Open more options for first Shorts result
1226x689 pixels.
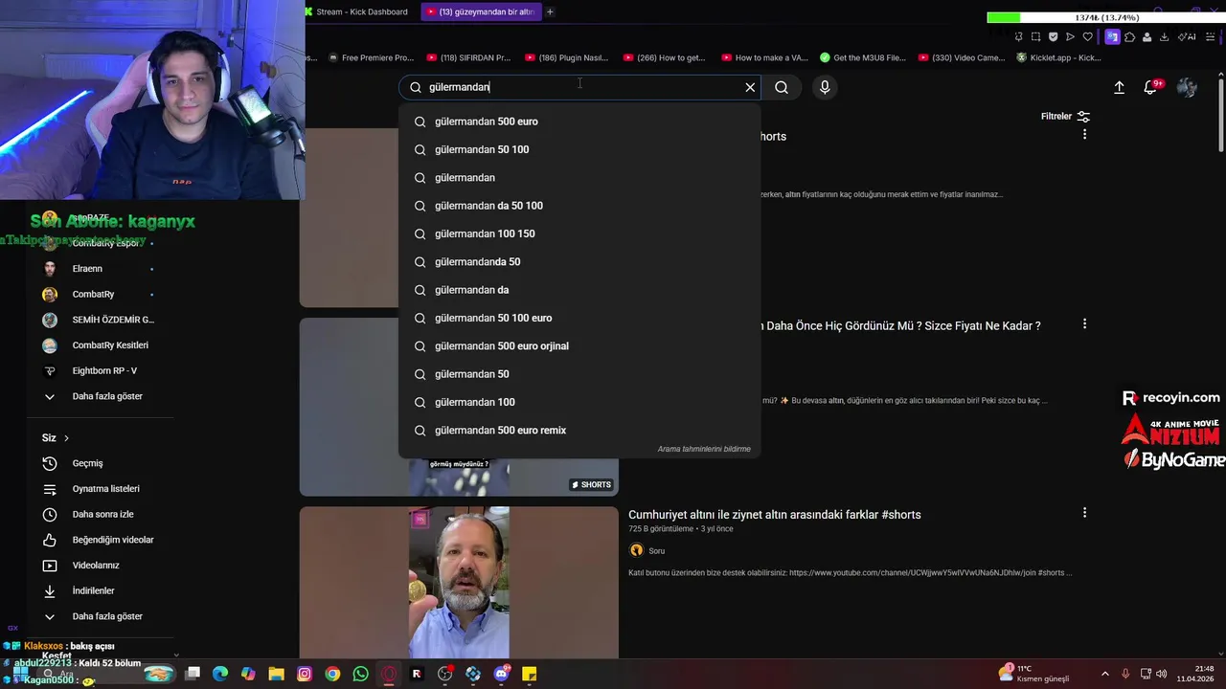point(1084,135)
